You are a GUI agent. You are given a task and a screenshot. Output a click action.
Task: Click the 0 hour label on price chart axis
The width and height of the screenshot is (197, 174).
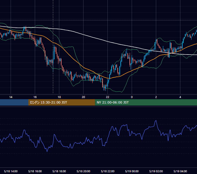point(132,97)
